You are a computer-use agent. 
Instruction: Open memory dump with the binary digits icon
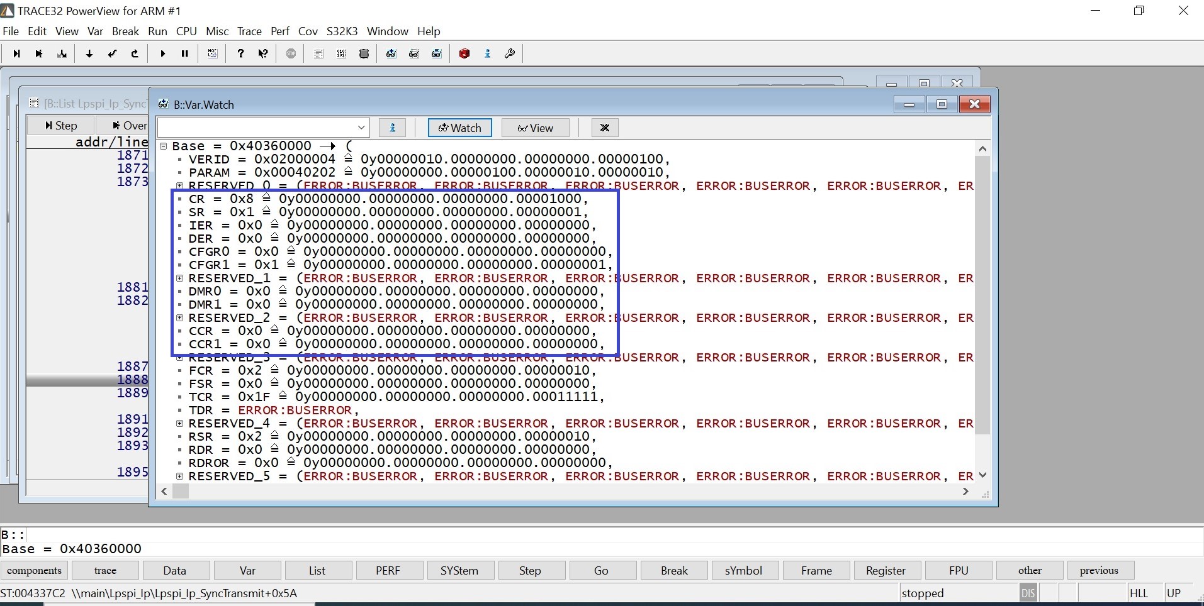coord(341,54)
